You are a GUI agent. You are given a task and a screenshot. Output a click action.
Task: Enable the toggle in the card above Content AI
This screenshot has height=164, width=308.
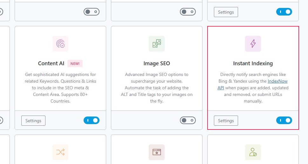pos(92,12)
